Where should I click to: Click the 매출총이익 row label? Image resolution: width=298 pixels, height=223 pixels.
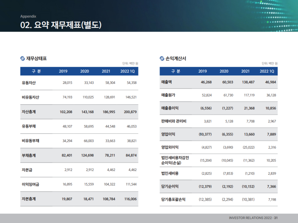tap(170, 108)
